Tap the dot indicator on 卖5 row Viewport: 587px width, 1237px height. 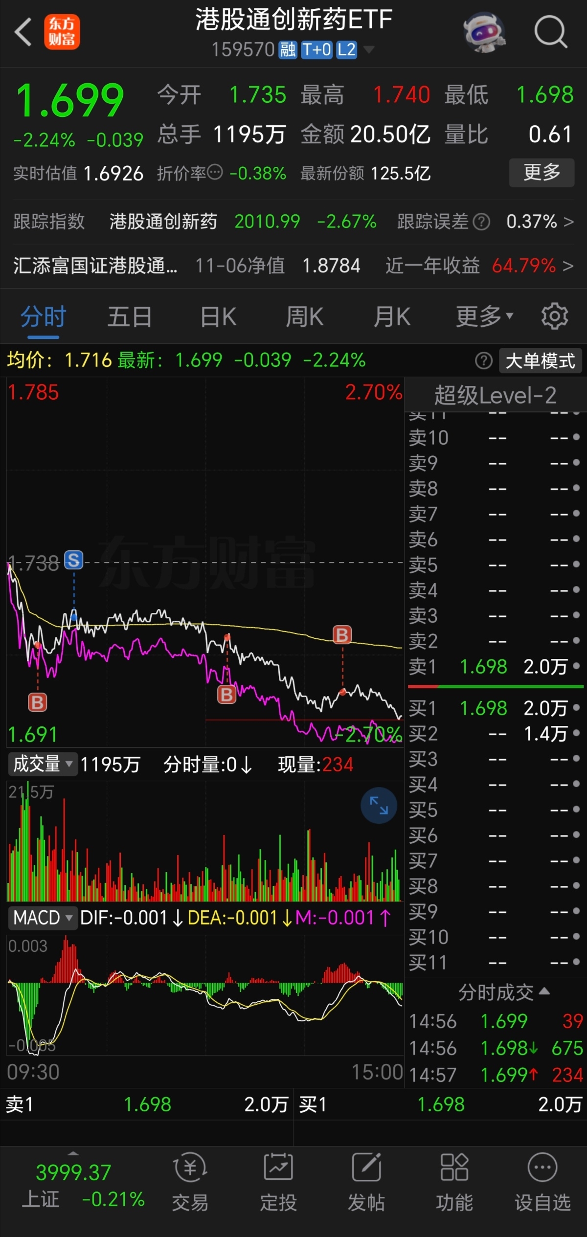click(576, 564)
